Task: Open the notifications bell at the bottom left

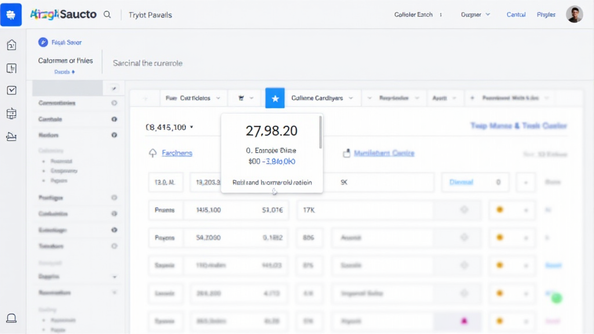Action: (x=11, y=318)
